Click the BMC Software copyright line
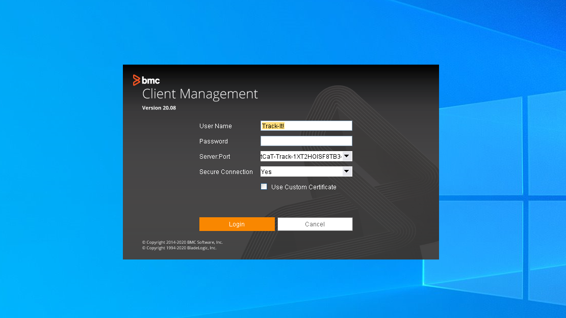 point(182,242)
